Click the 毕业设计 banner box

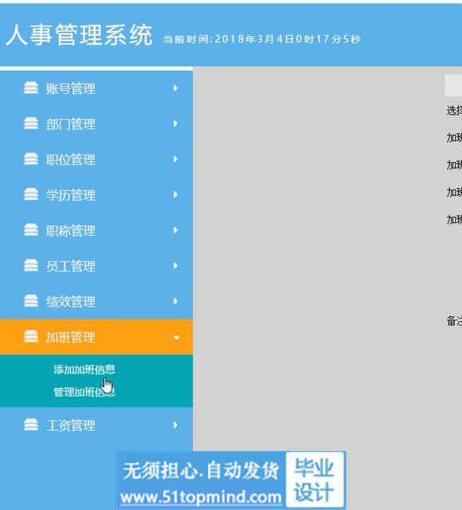pyautogui.click(x=314, y=480)
